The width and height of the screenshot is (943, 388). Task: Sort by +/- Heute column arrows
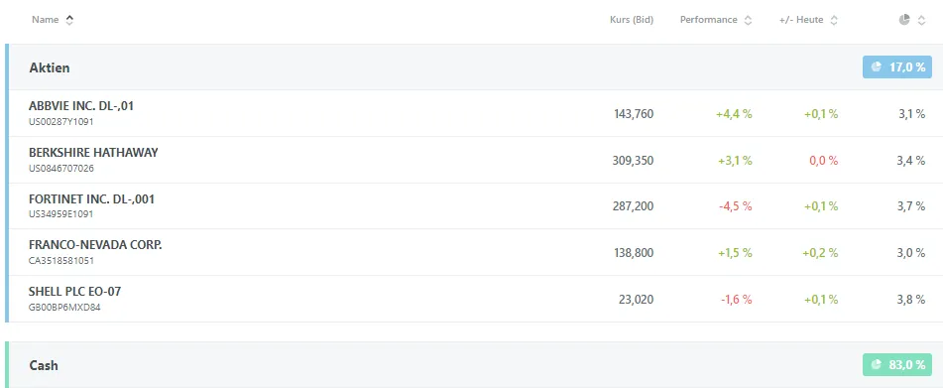tap(834, 20)
